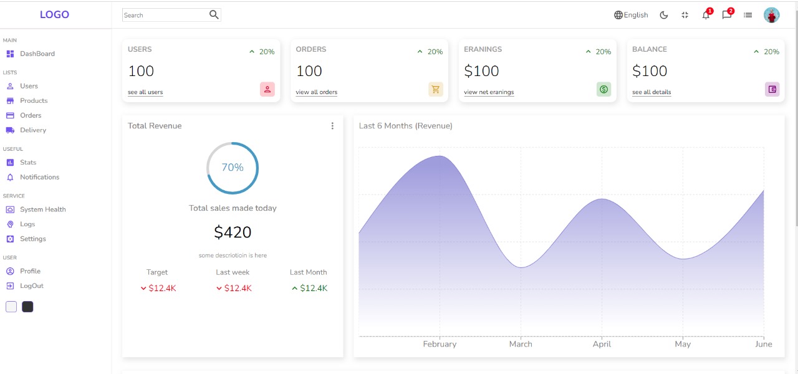Click the Users card 20% change indicator
Image resolution: width=798 pixels, height=374 pixels.
(262, 52)
